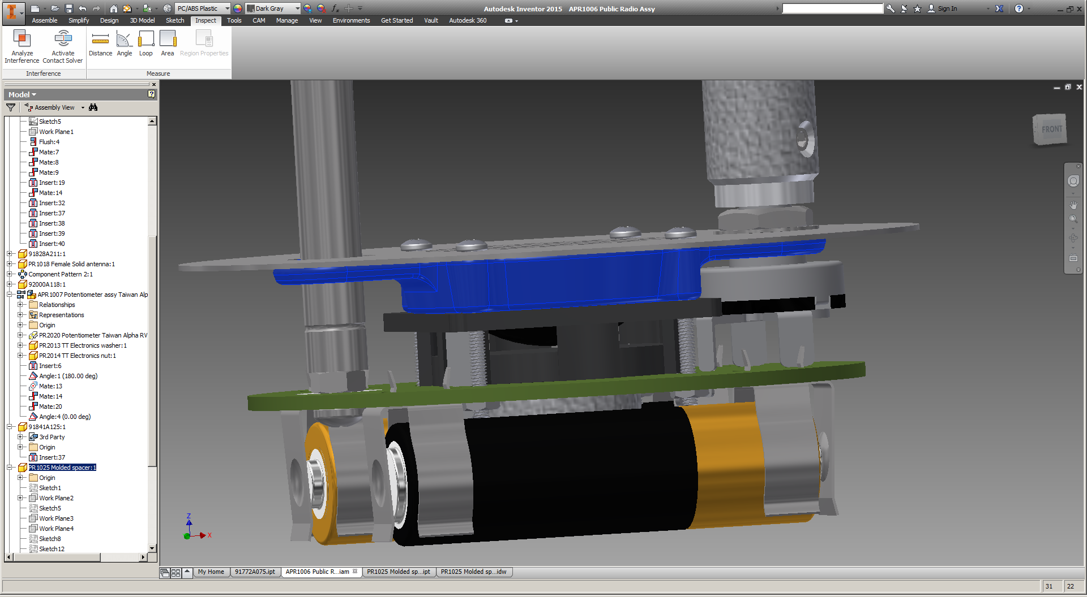The width and height of the screenshot is (1087, 597).
Task: Collapse the PR1025 Molded spacer:1 node
Action: (x=9, y=468)
